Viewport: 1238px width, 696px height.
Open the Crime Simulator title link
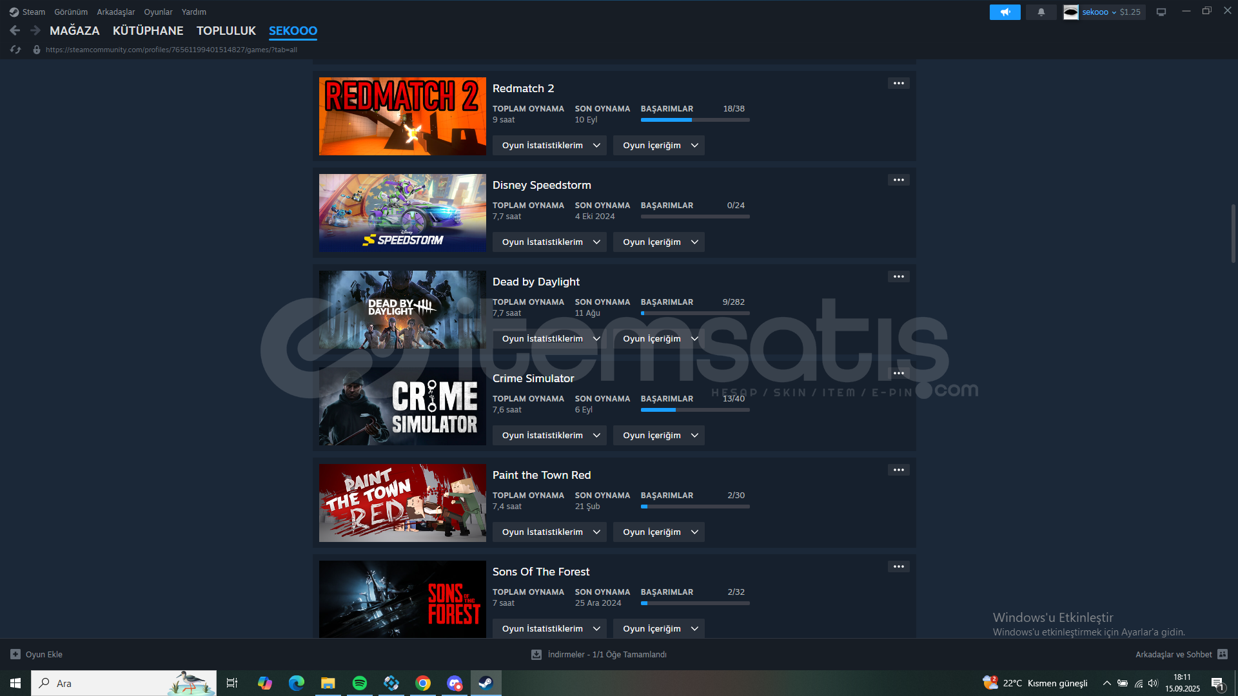pyautogui.click(x=533, y=378)
